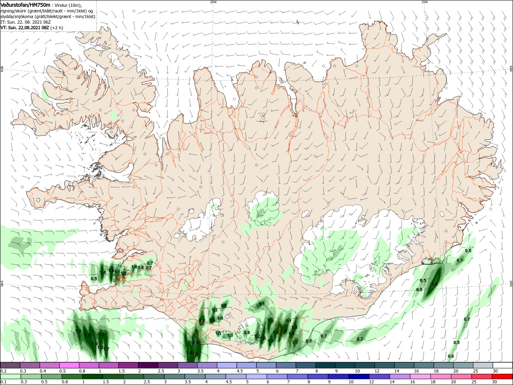Pick the lavender swatch labeled 4 in top legend
The height and width of the screenshot is (385, 513).
click(227, 365)
